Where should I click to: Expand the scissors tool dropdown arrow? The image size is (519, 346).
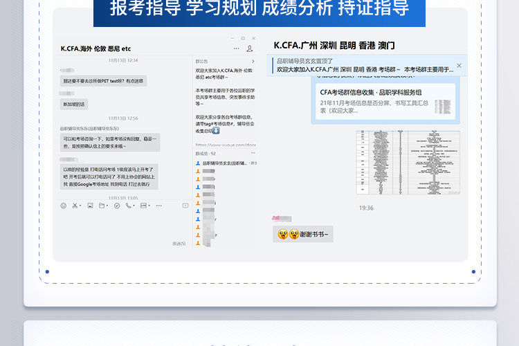tap(79, 206)
